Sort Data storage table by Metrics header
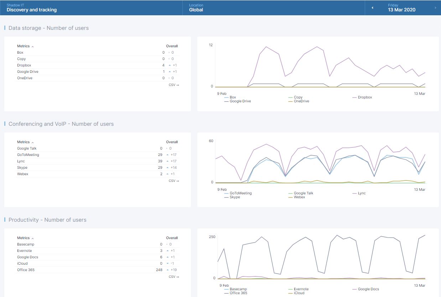Image resolution: width=441 pixels, height=297 pixels. (x=24, y=46)
